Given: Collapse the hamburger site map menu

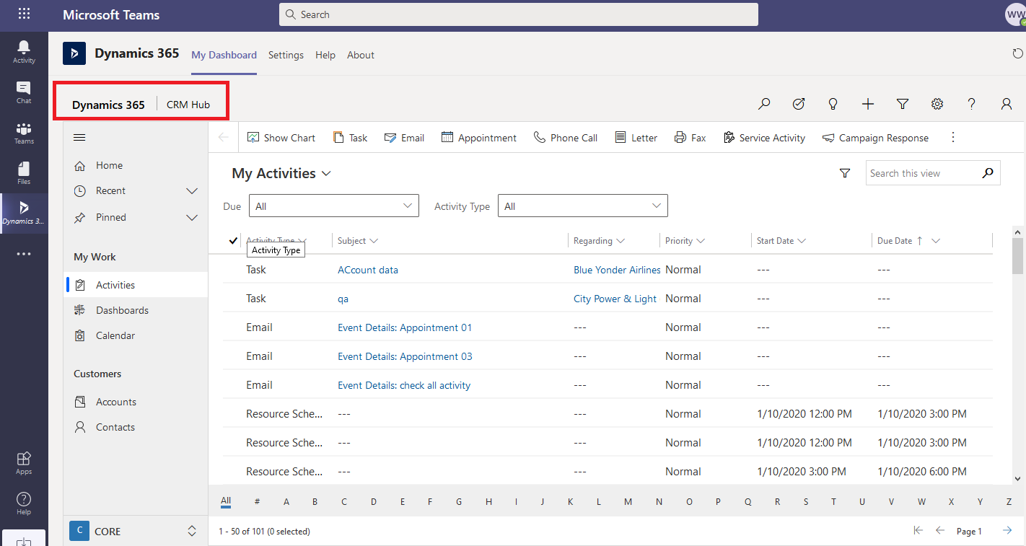Looking at the screenshot, I should (80, 138).
